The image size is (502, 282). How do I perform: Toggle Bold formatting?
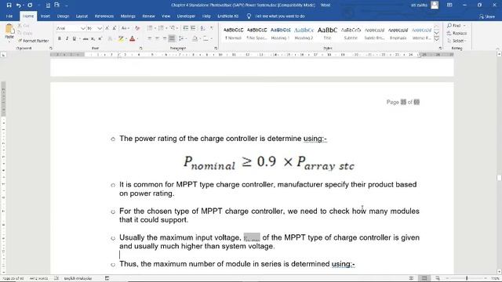click(x=60, y=38)
